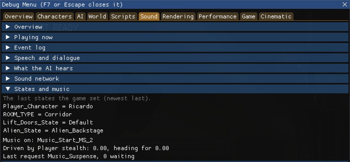Switch to the Performance tab

[x=217, y=17]
